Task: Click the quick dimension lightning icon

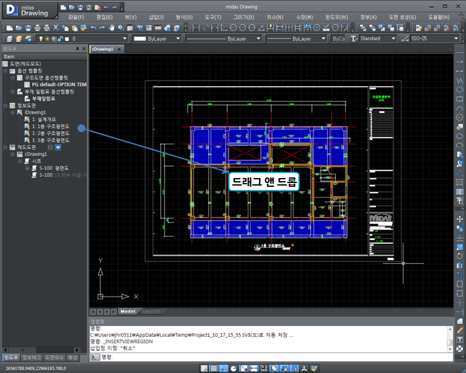Action: (x=270, y=28)
